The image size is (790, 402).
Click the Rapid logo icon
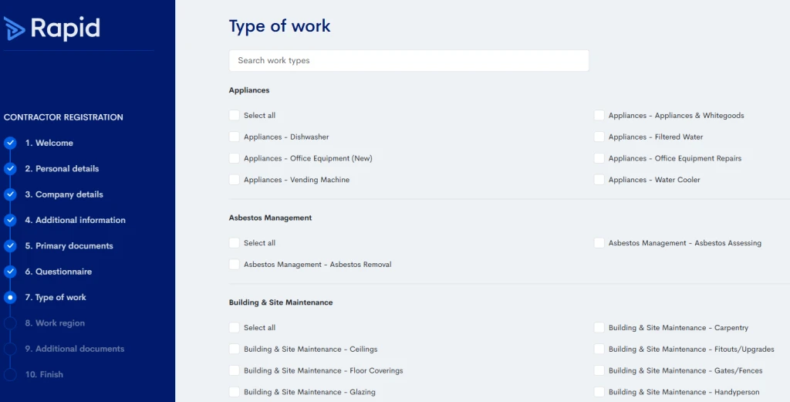coord(14,29)
